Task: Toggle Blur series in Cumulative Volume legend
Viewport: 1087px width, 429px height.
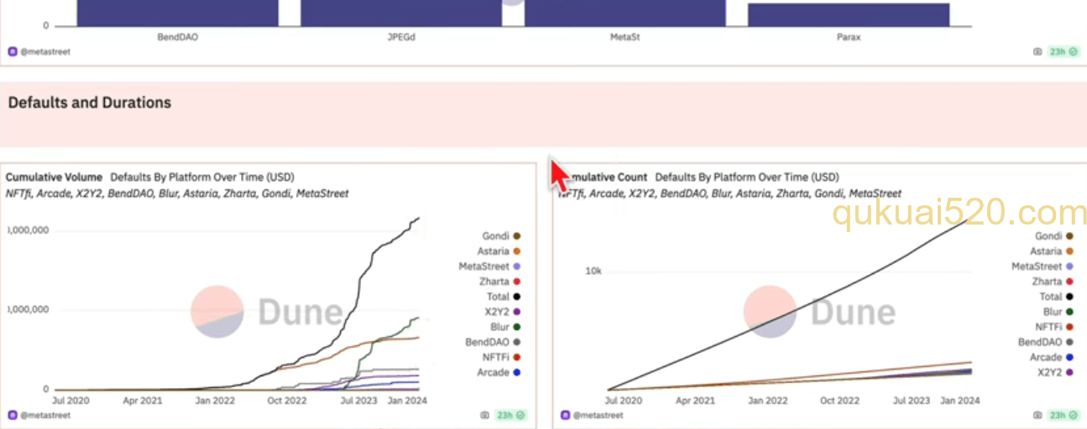Action: click(x=505, y=327)
